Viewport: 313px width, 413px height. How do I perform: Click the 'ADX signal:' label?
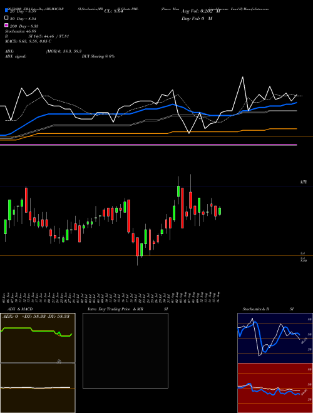pos(16,56)
